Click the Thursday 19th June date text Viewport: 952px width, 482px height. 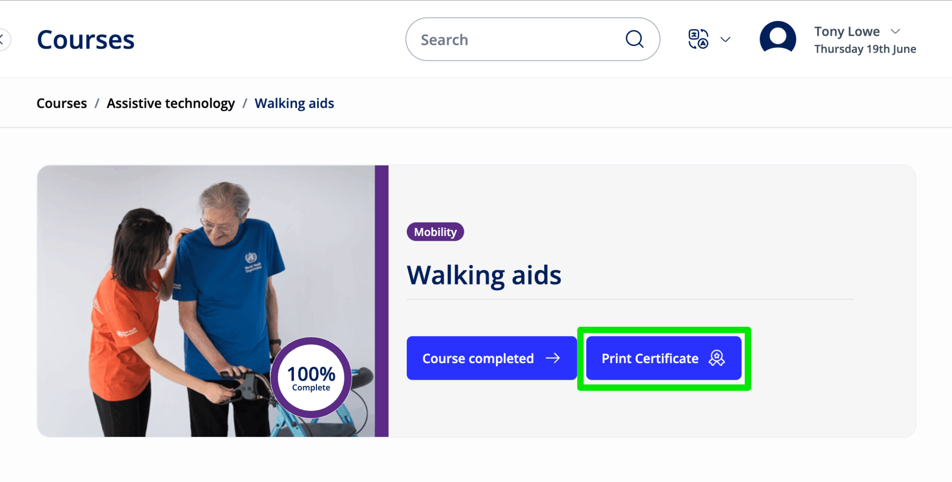[864, 49]
